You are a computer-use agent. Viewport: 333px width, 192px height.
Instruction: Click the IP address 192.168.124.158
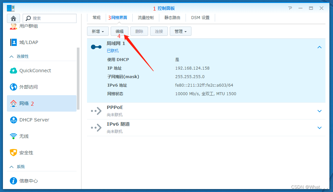[x=192, y=68]
